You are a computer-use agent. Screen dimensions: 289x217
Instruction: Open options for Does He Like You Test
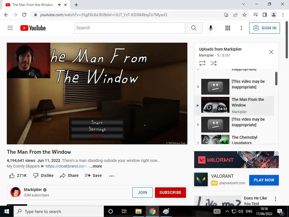[x=275, y=199]
